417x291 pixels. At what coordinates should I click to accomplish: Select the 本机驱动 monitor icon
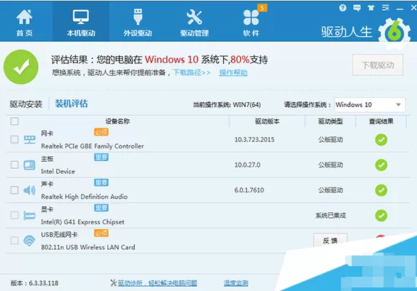tap(81, 17)
